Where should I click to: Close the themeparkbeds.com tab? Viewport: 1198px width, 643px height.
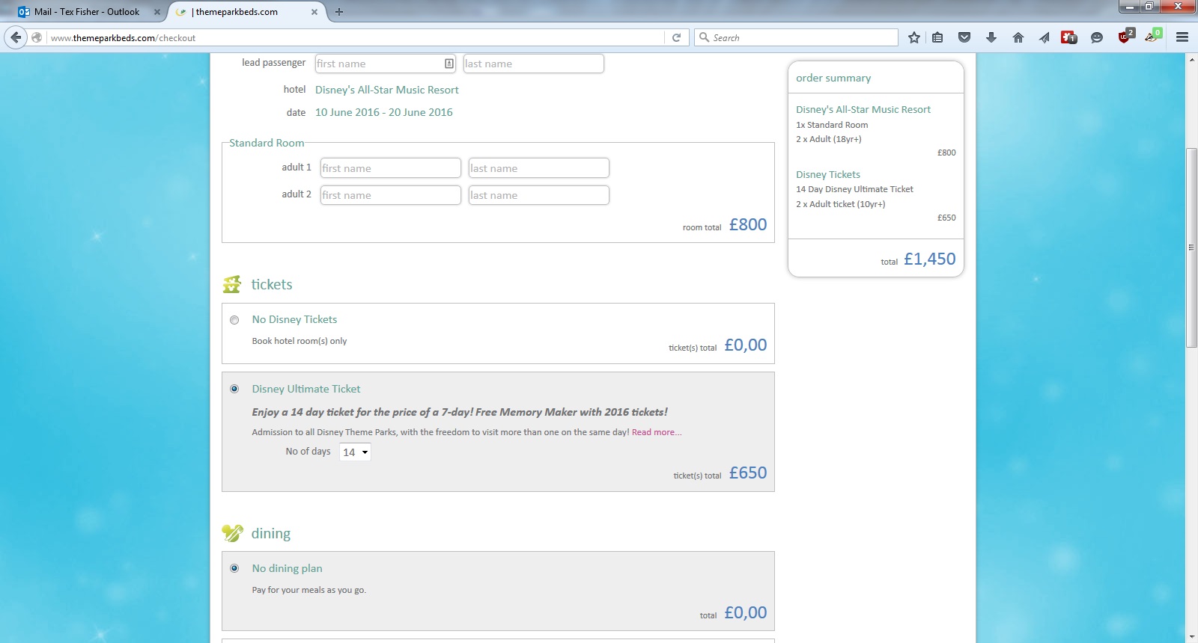coord(314,12)
